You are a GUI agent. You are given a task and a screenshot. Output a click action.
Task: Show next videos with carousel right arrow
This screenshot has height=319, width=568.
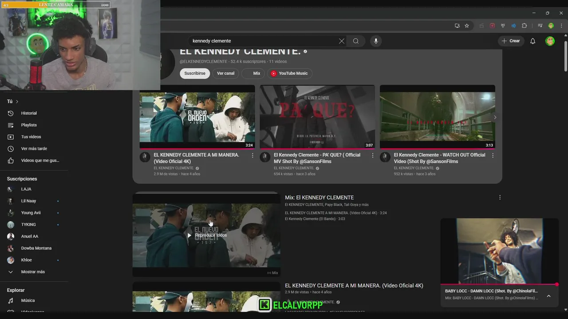[x=495, y=117]
